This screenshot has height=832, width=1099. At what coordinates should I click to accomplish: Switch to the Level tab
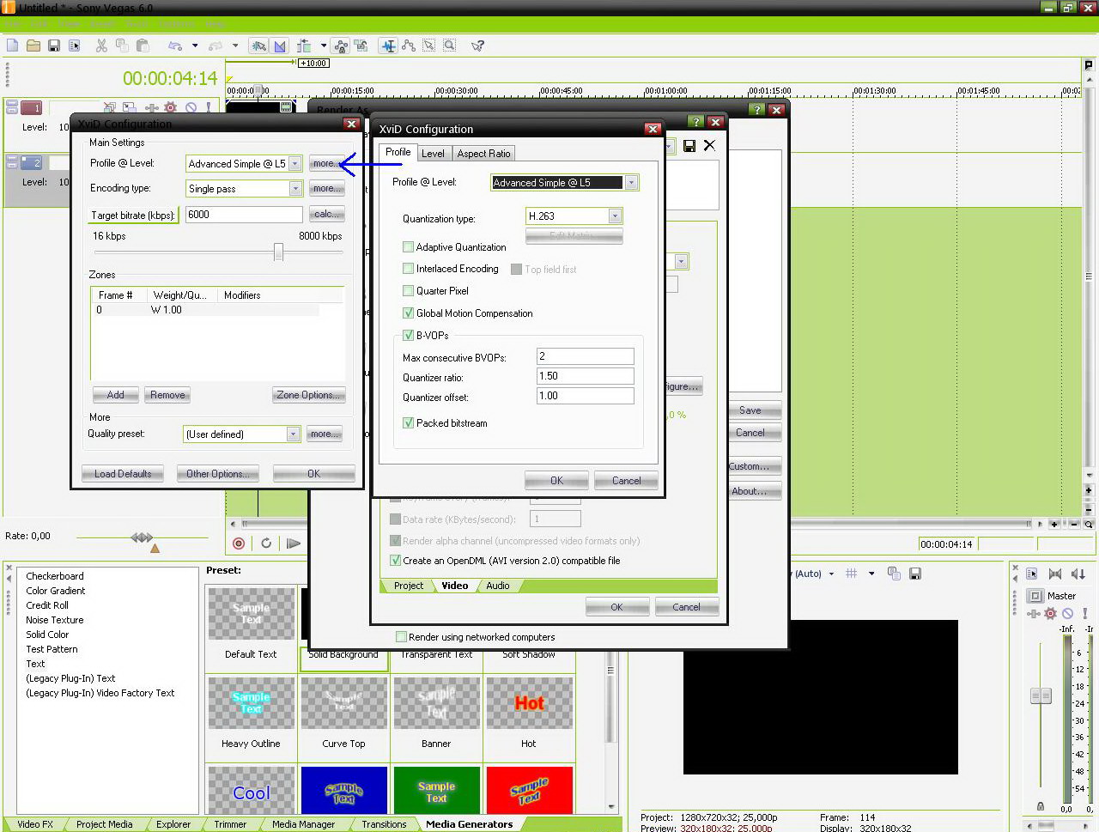click(x=433, y=154)
